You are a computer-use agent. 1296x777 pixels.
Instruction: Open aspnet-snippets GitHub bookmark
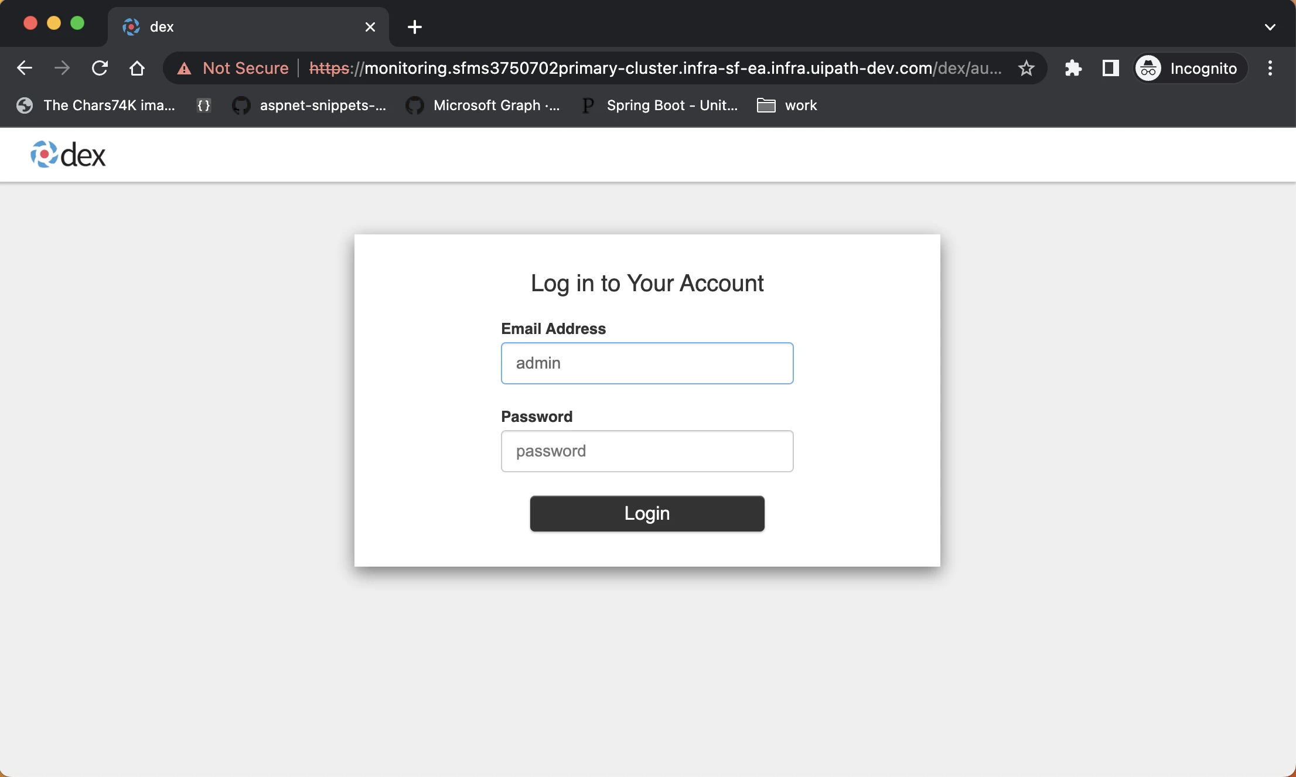309,105
